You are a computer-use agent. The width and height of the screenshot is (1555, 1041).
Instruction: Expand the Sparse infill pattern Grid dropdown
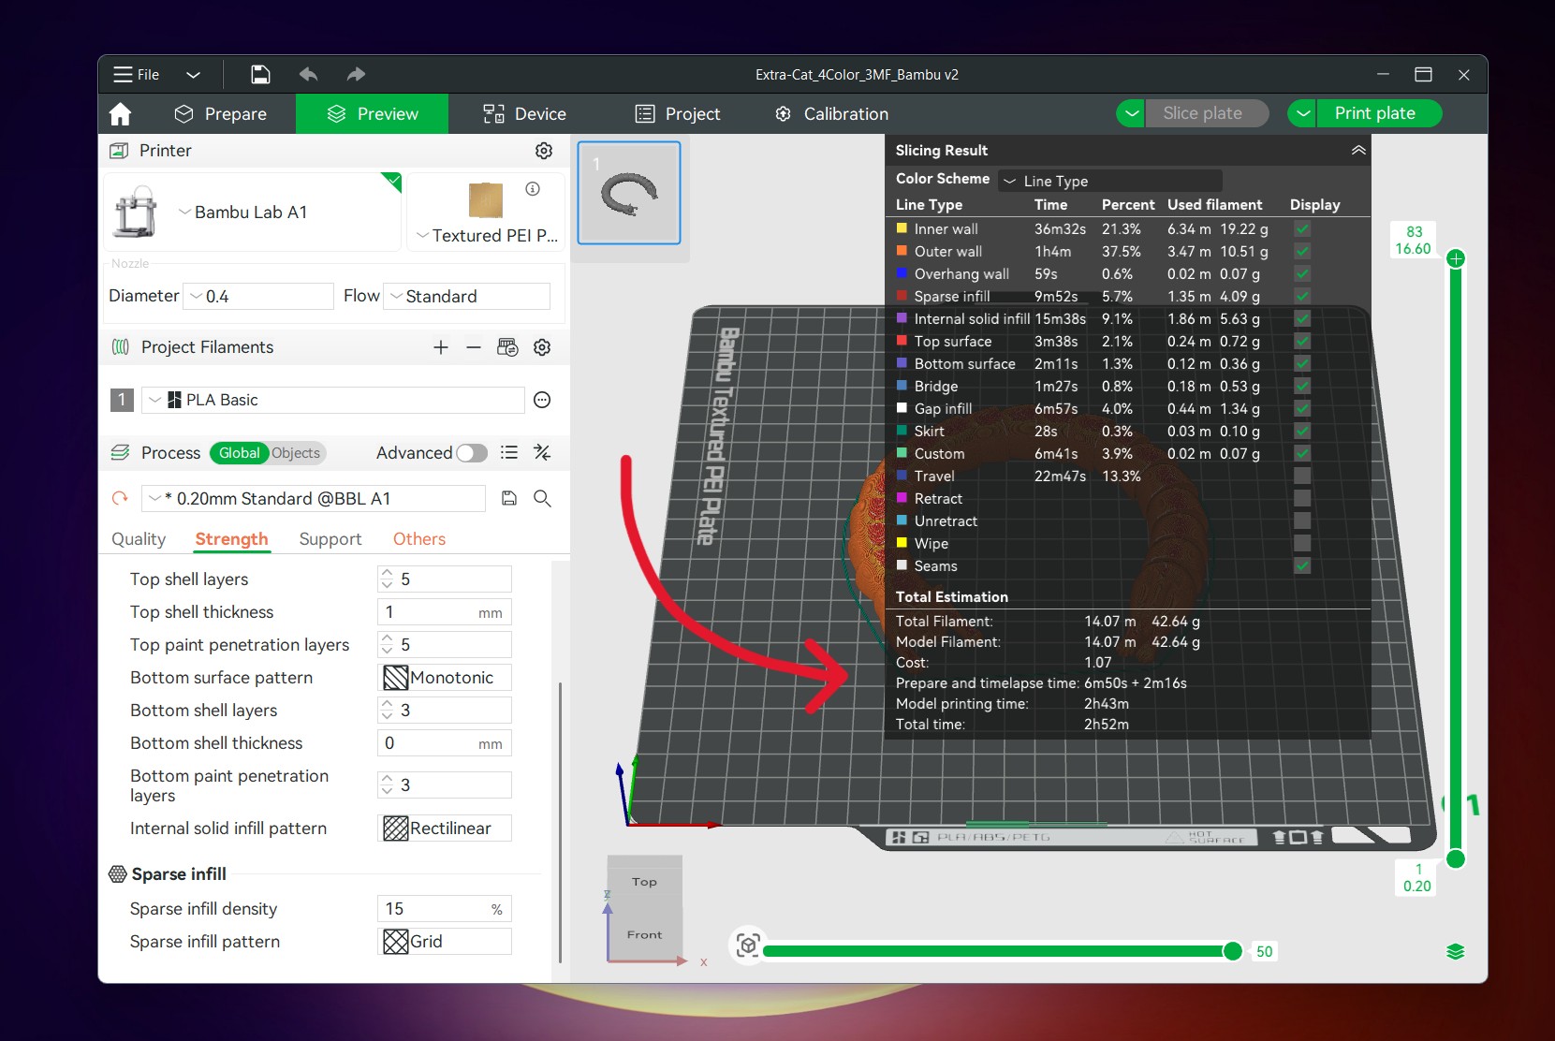pos(445,941)
